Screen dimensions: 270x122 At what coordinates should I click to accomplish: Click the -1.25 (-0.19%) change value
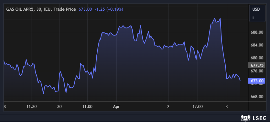(109, 9)
